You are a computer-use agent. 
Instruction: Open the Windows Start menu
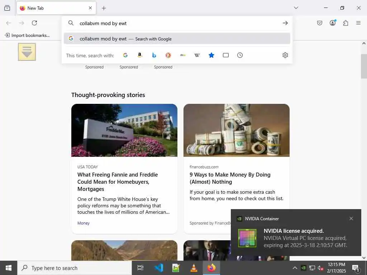point(9,268)
